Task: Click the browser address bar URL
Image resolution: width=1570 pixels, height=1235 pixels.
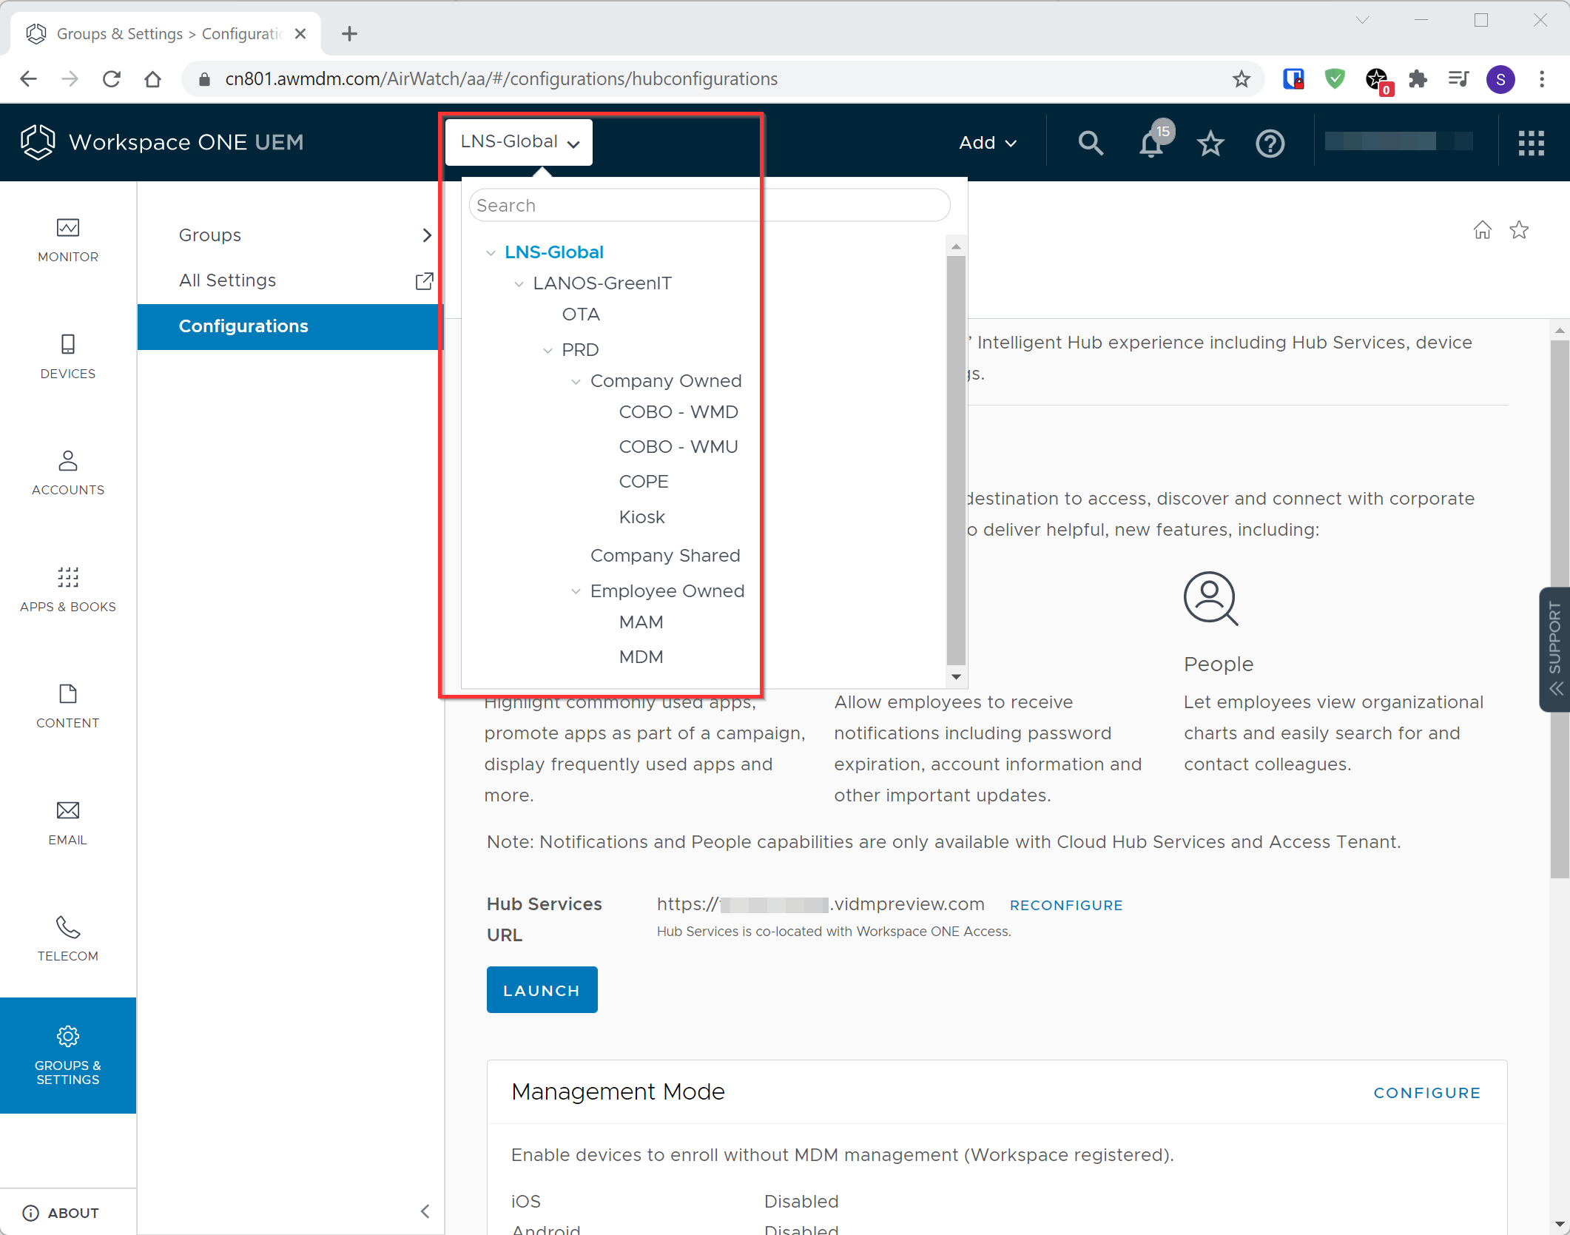Action: 501,79
